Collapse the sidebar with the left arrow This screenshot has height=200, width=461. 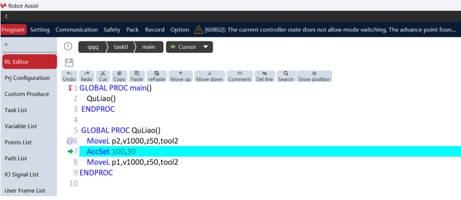click(7, 45)
